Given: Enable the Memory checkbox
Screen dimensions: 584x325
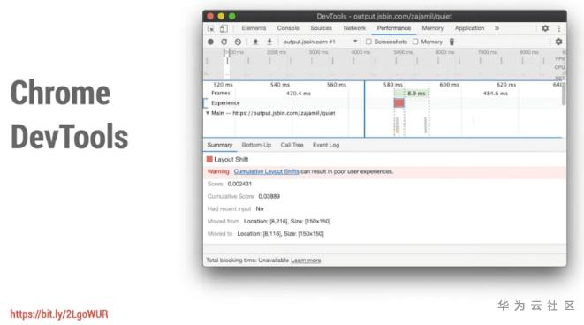Looking at the screenshot, I should pos(415,42).
